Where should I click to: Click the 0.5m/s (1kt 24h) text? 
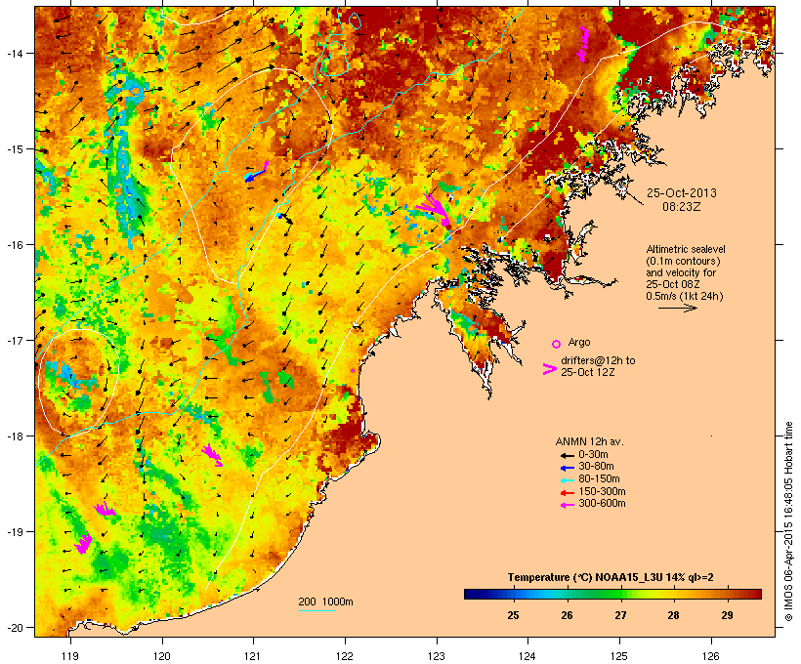[x=685, y=296]
